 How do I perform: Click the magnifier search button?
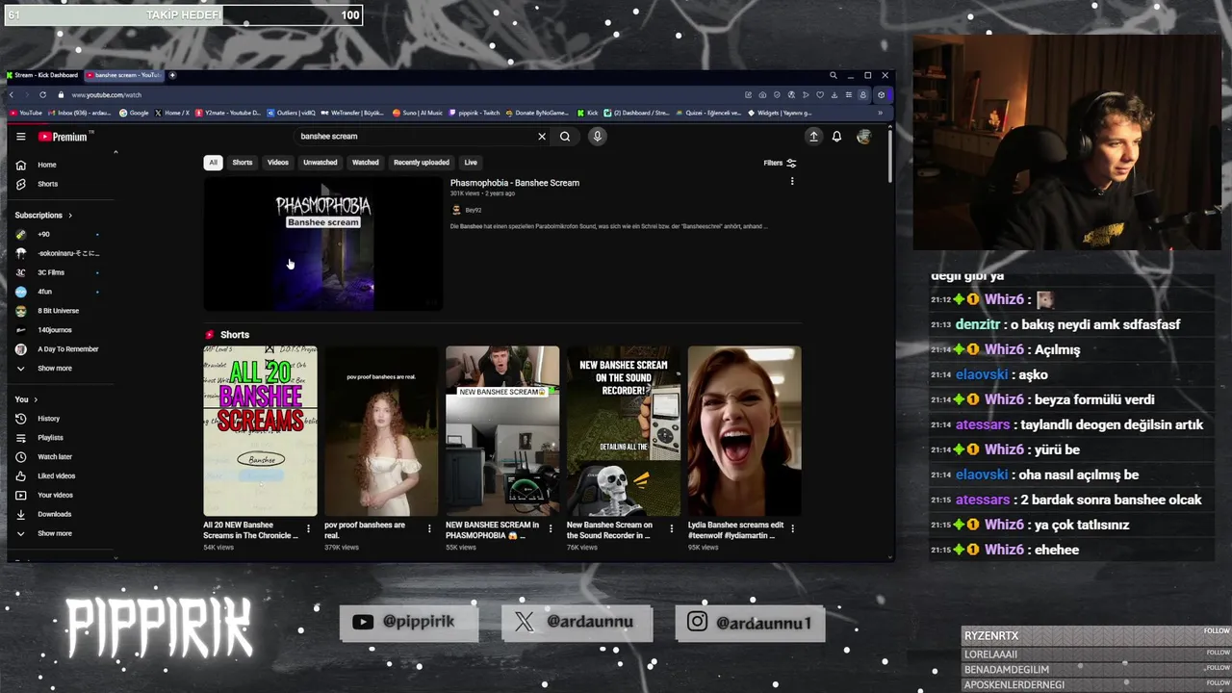[565, 137]
